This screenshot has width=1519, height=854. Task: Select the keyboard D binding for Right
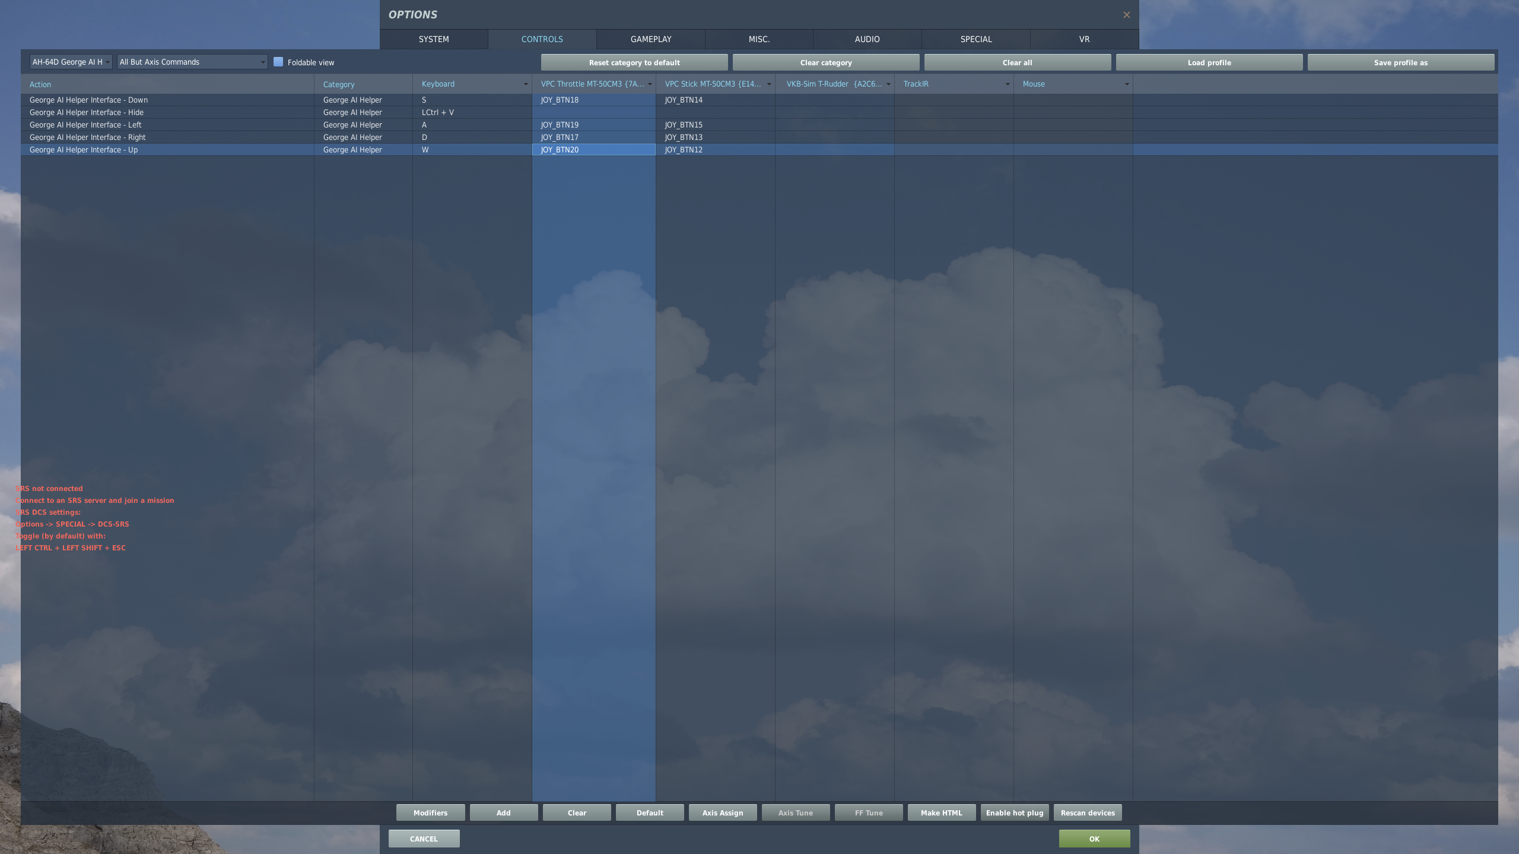coord(472,137)
